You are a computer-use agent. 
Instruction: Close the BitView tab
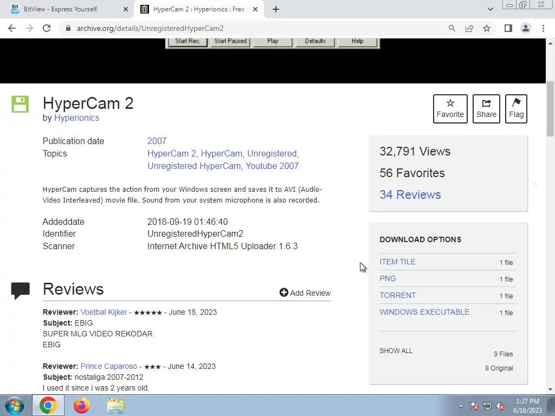click(x=126, y=9)
